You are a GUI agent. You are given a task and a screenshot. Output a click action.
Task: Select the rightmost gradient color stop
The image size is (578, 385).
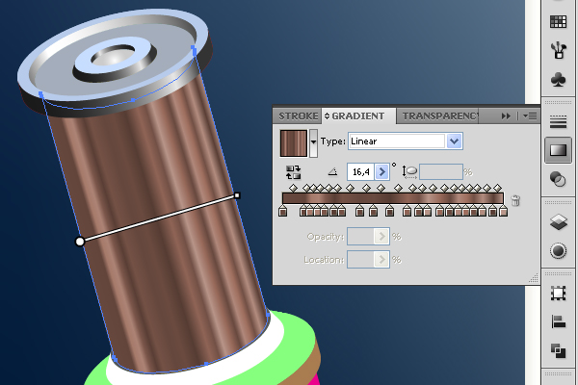click(503, 212)
